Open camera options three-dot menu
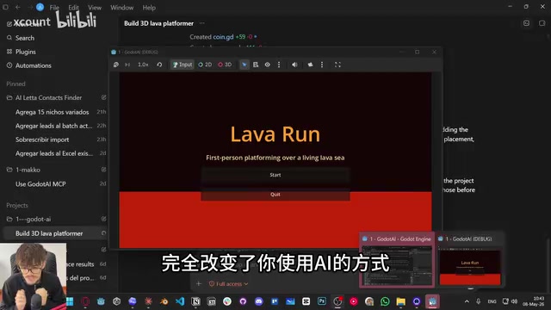551x310 pixels. point(322,65)
